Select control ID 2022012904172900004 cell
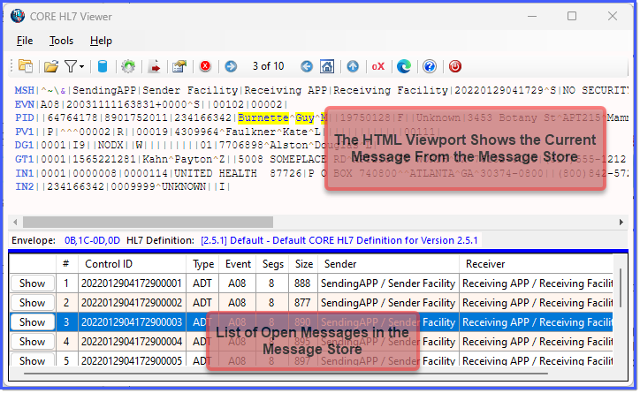The image size is (640, 393). pos(132,341)
